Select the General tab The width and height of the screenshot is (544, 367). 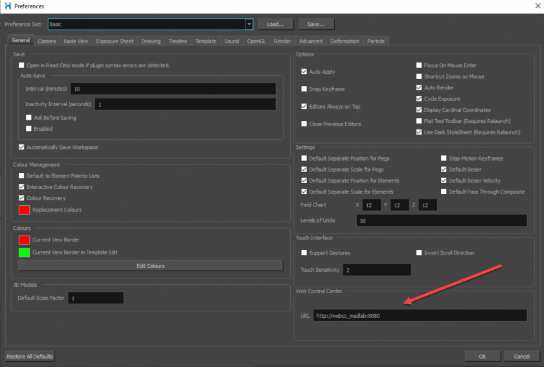point(21,40)
